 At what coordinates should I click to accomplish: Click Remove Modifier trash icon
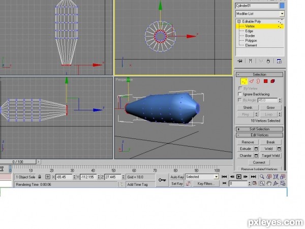pos(268,61)
